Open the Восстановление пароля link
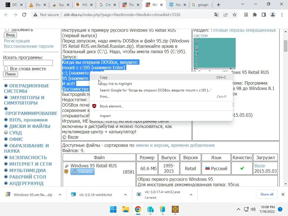The height and width of the screenshot is (216, 288). (x=29, y=46)
